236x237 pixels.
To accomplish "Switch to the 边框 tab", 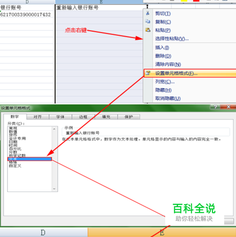I will [83, 117].
